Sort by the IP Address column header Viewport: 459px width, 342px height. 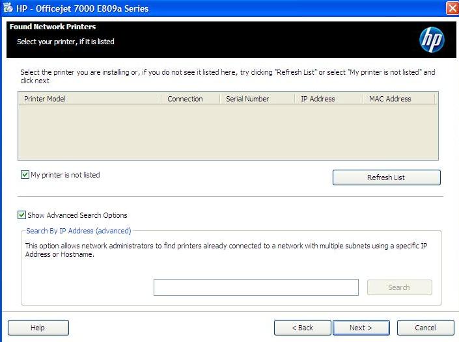pos(329,99)
